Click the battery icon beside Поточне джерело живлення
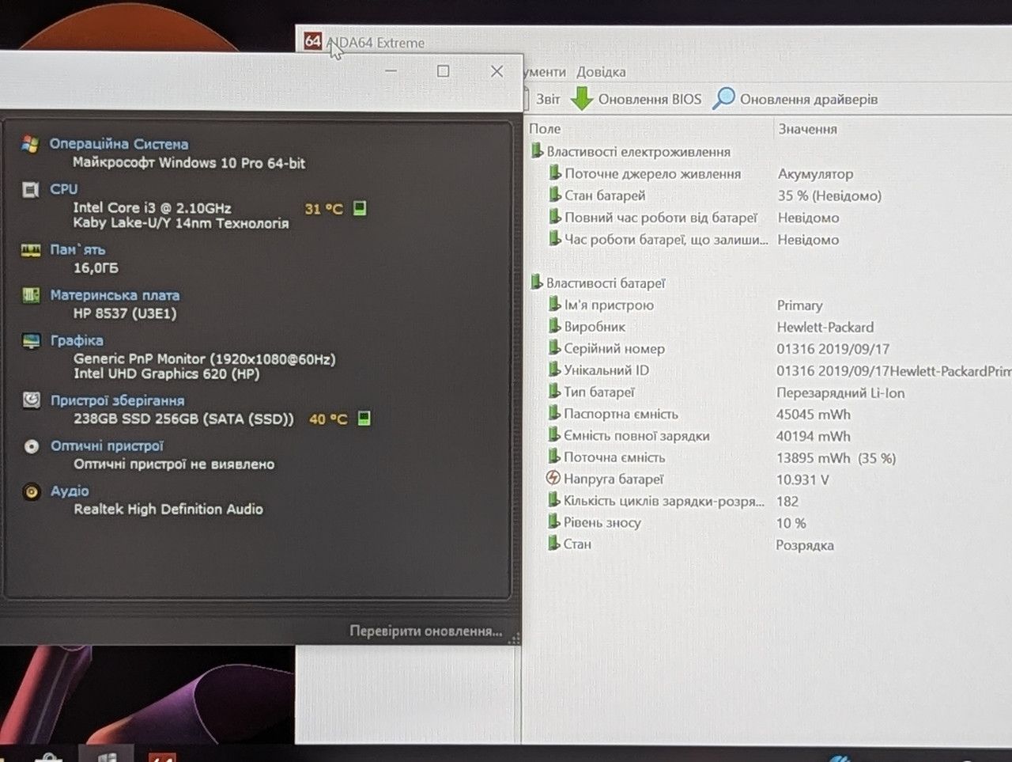The height and width of the screenshot is (762, 1012). point(555,173)
